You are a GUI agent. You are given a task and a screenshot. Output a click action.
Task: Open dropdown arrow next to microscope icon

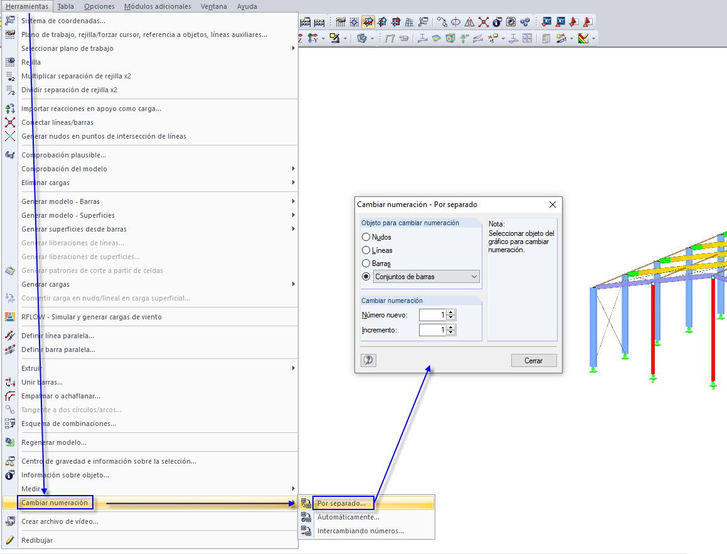coord(346,38)
